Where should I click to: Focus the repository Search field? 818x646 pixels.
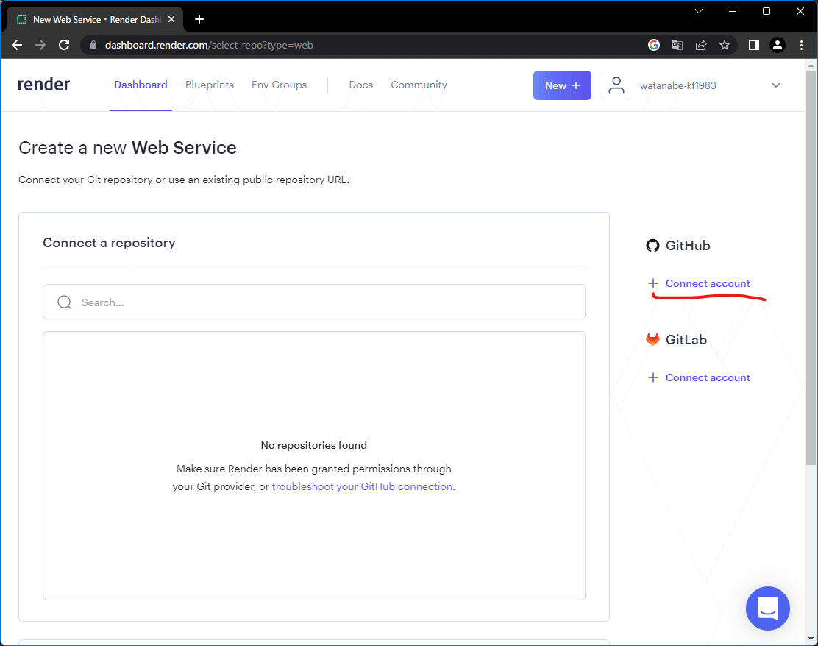pos(314,302)
